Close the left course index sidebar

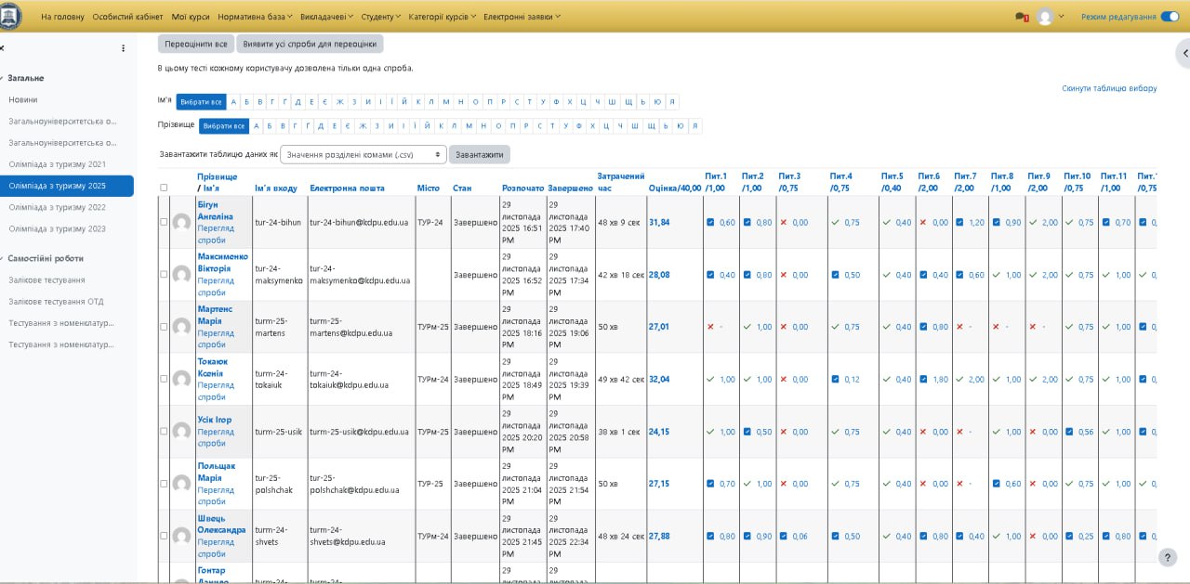3,48
